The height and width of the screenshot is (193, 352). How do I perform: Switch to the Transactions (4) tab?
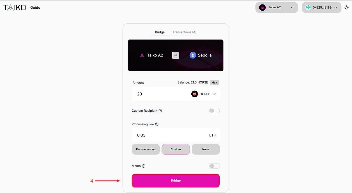tap(184, 32)
